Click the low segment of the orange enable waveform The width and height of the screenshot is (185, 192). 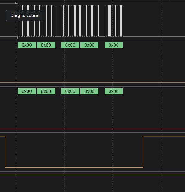coord(74,167)
